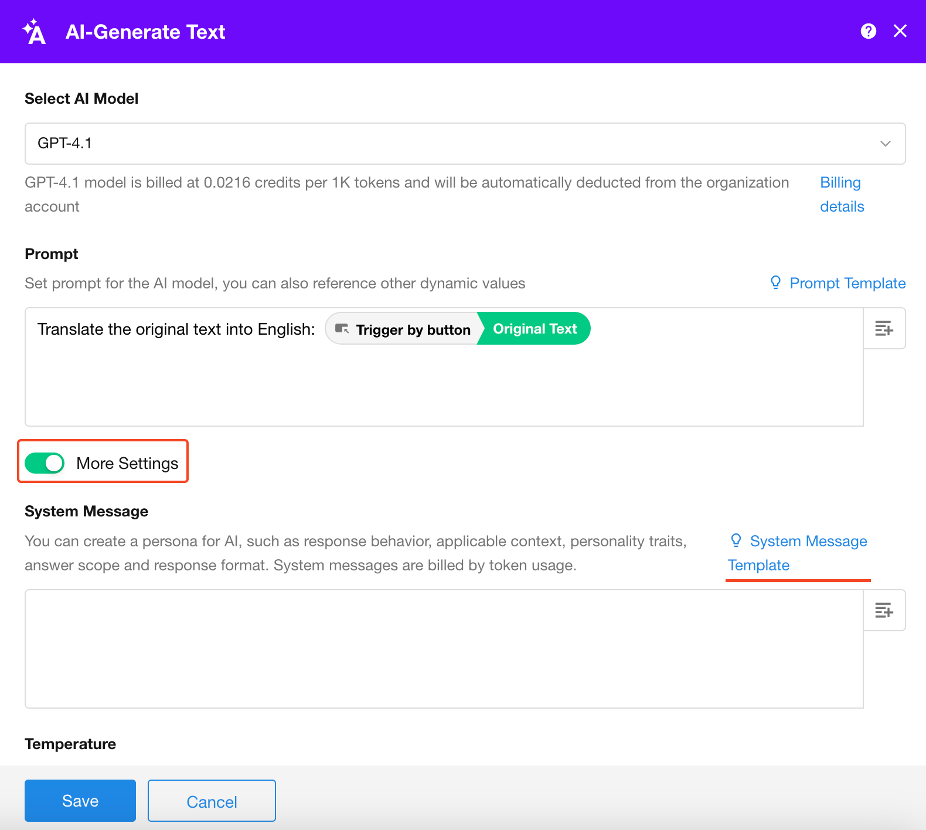This screenshot has width=926, height=830.
Task: Click the chevron arrow in the model selector
Action: click(885, 144)
